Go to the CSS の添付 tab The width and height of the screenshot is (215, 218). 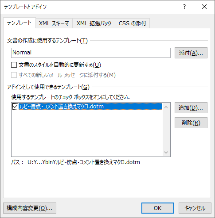pyautogui.click(x=133, y=23)
